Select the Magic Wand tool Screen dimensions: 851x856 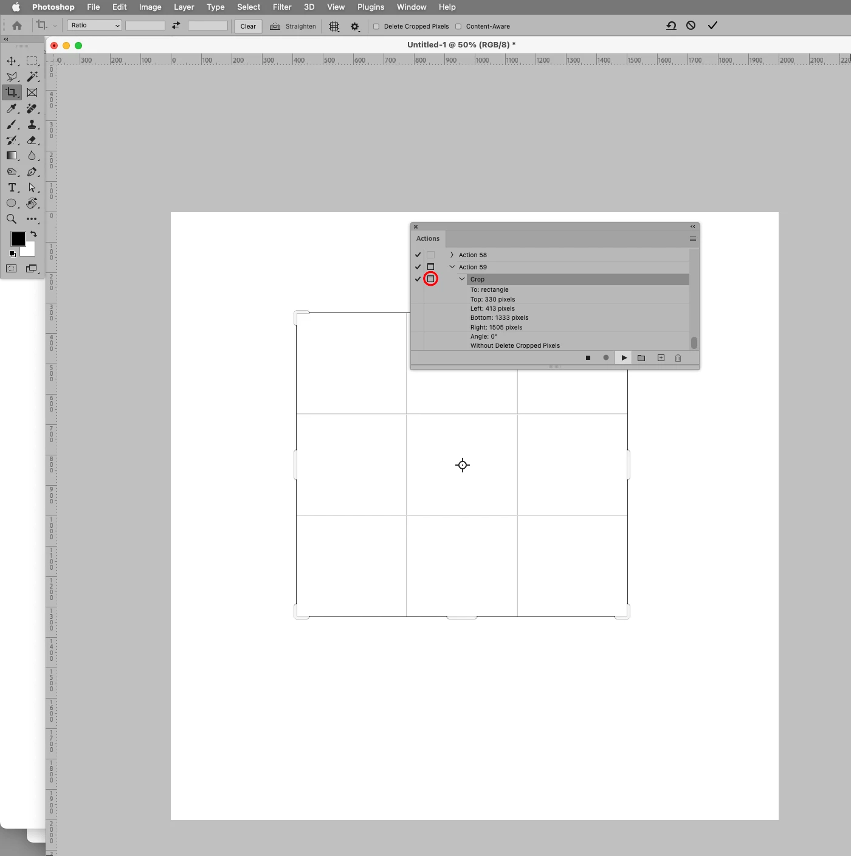click(32, 77)
